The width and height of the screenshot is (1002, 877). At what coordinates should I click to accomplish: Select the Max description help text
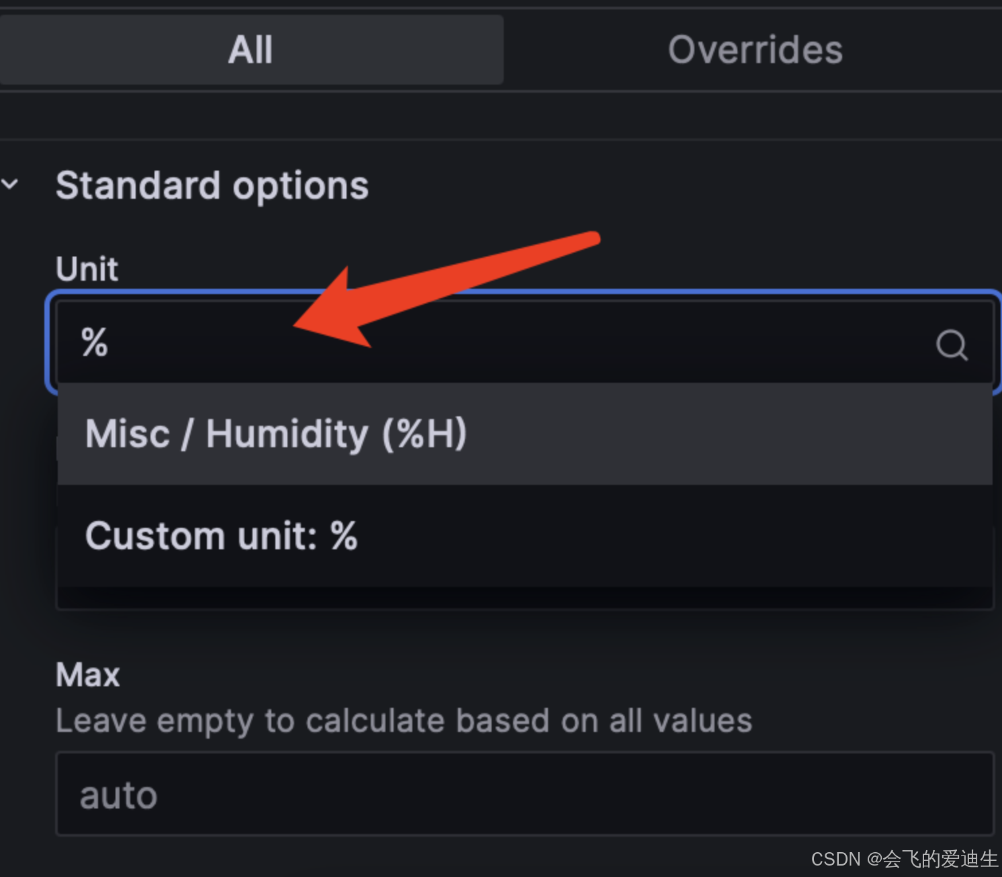coord(404,721)
